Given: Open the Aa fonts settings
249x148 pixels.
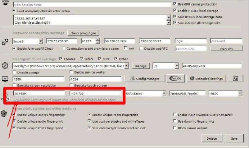Looking at the screenshot, I should point(235,79).
